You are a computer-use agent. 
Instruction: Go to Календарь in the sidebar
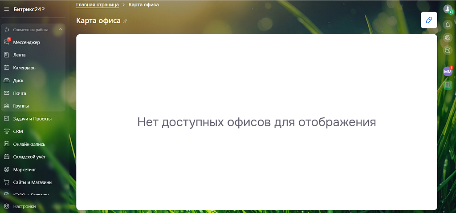[24, 68]
